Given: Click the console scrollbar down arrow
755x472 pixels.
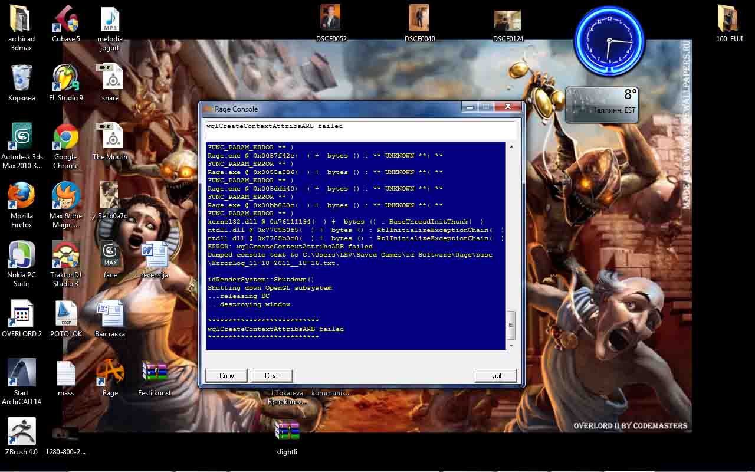Looking at the screenshot, I should pyautogui.click(x=511, y=345).
